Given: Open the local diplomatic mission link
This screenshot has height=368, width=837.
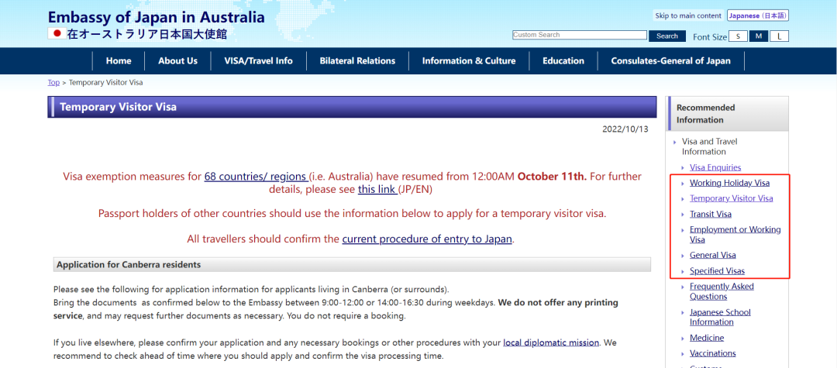Looking at the screenshot, I should pyautogui.click(x=552, y=342).
